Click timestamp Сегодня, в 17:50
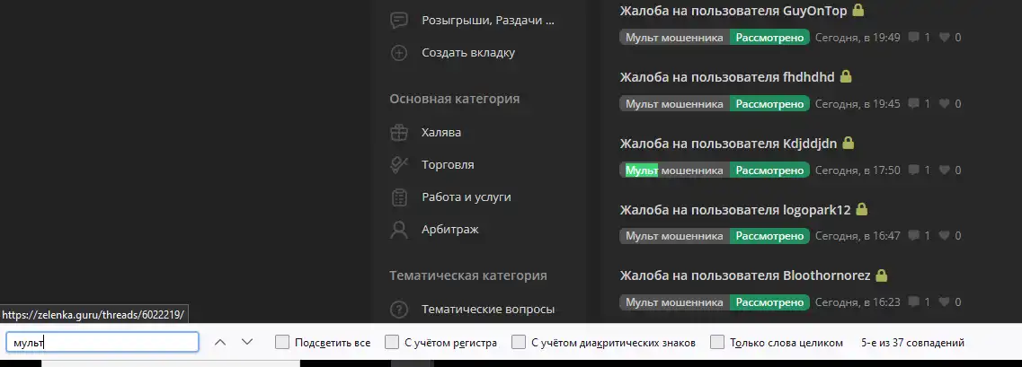The image size is (1022, 367). [858, 170]
